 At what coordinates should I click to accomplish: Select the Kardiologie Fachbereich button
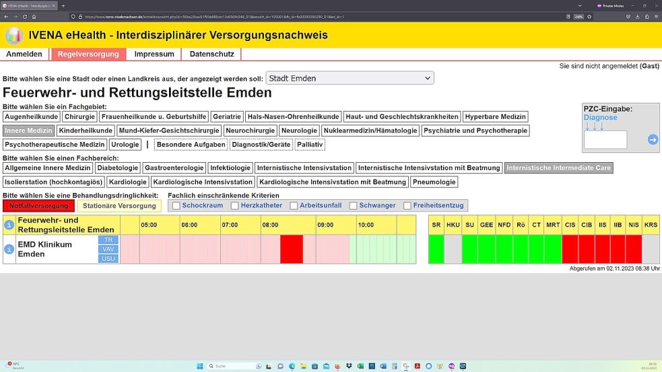tap(127, 182)
